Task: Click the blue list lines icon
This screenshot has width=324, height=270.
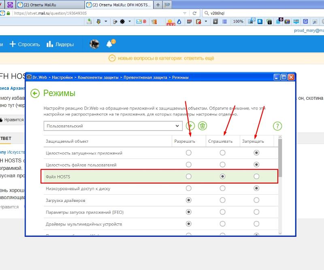Action: tap(225, 21)
